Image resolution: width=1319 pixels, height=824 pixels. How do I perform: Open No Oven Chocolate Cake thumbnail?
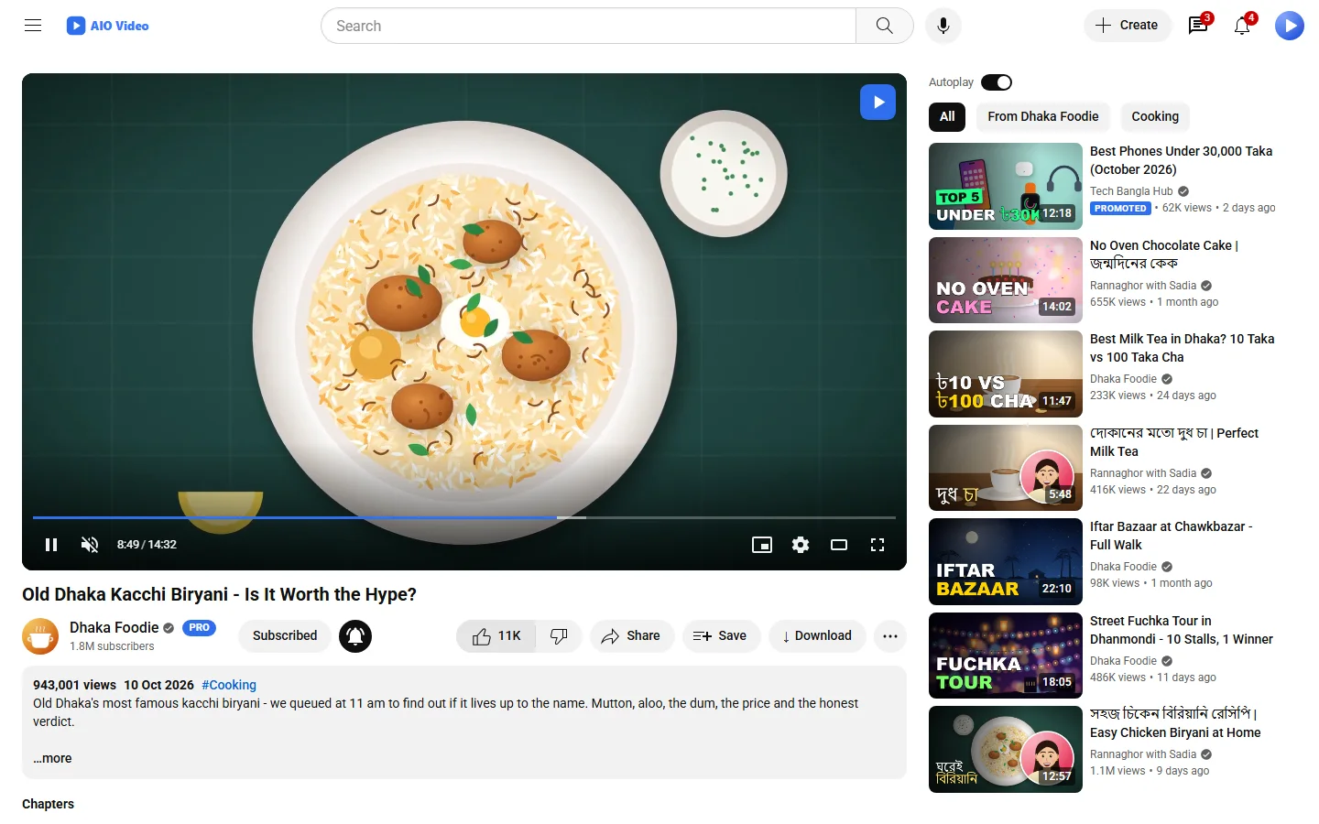(1006, 280)
